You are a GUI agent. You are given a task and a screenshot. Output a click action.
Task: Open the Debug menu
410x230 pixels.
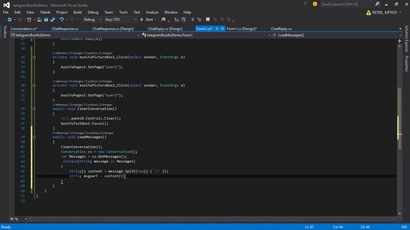click(x=93, y=12)
